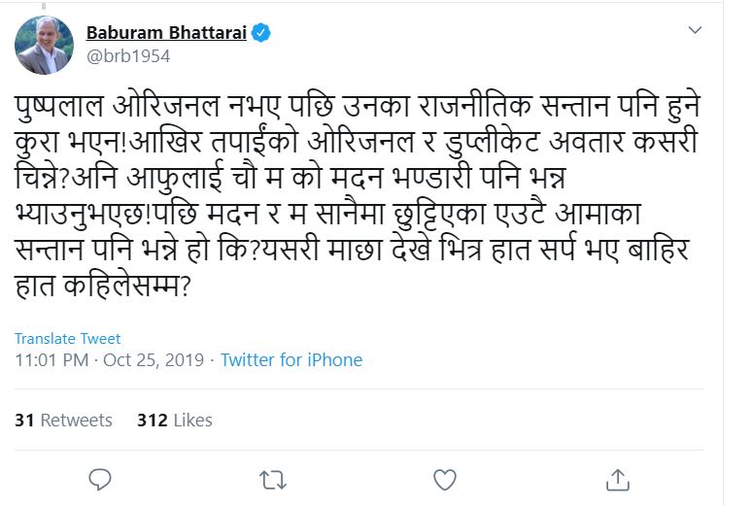This screenshot has height=506, width=751.
Task: Expand the tweet options chevron menu
Action: 695,31
